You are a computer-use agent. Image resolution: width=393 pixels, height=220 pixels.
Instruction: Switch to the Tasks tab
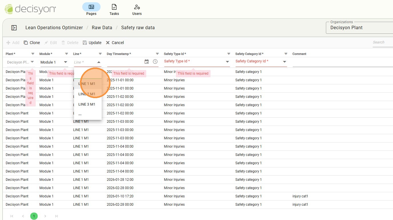(x=114, y=9)
